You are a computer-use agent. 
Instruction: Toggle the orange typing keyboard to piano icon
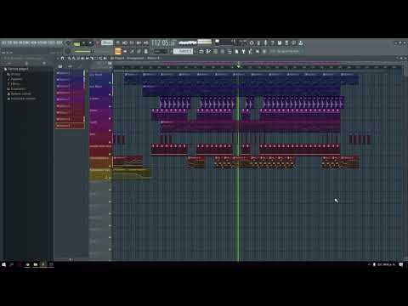[118, 51]
